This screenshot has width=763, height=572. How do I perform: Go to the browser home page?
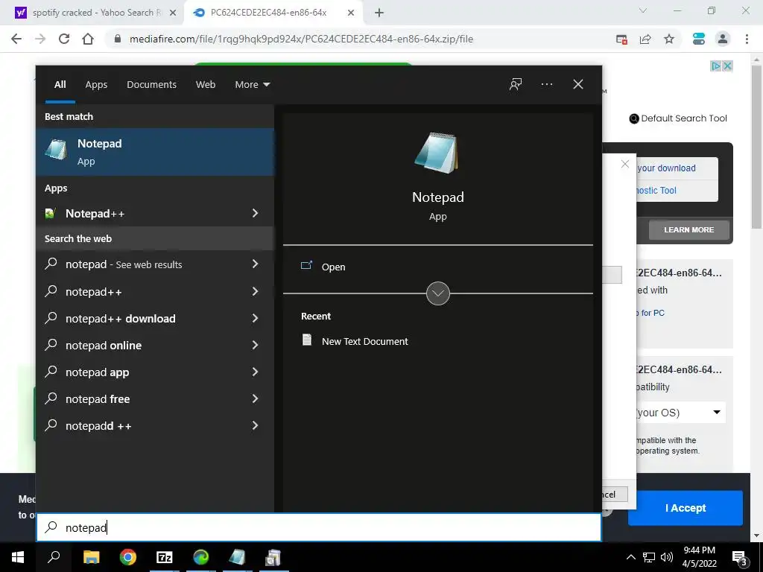point(88,39)
